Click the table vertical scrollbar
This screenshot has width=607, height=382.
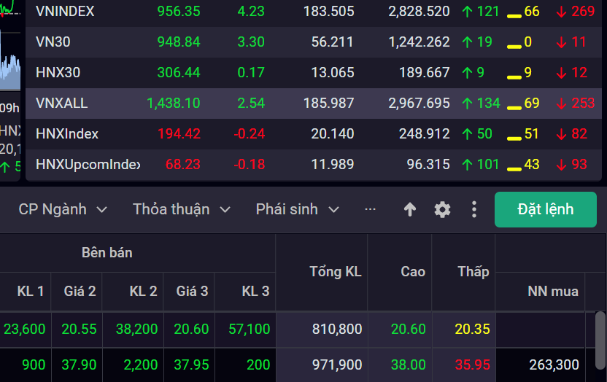click(600, 340)
